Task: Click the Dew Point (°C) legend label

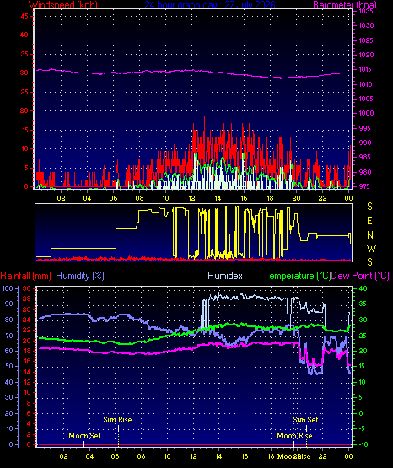Action: tap(360, 276)
